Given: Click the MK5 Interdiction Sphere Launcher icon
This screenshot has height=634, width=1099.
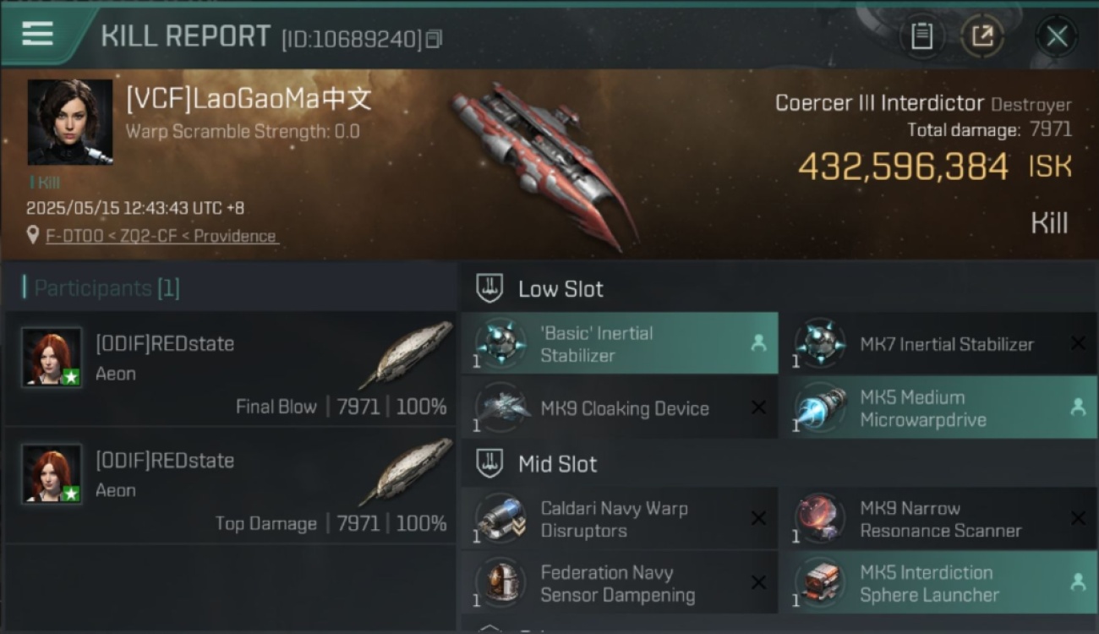Looking at the screenshot, I should (820, 582).
